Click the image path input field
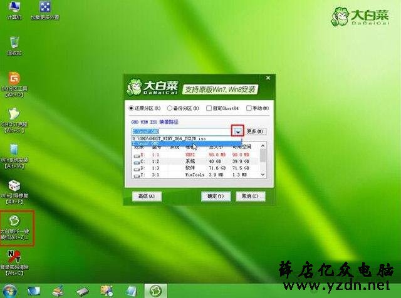The width and height of the screenshot is (401, 298). (x=182, y=131)
